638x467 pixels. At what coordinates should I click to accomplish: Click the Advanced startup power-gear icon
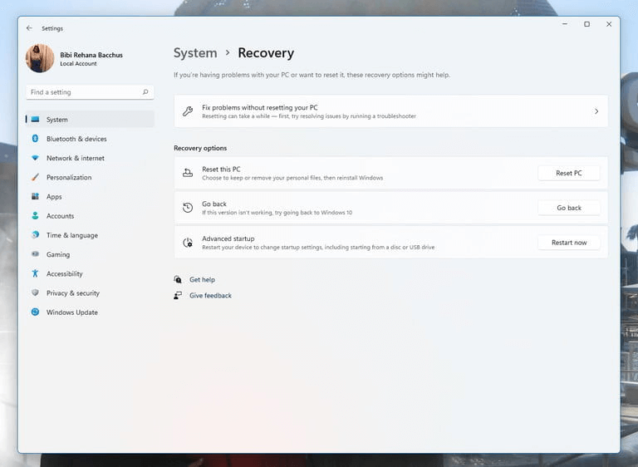(x=188, y=243)
